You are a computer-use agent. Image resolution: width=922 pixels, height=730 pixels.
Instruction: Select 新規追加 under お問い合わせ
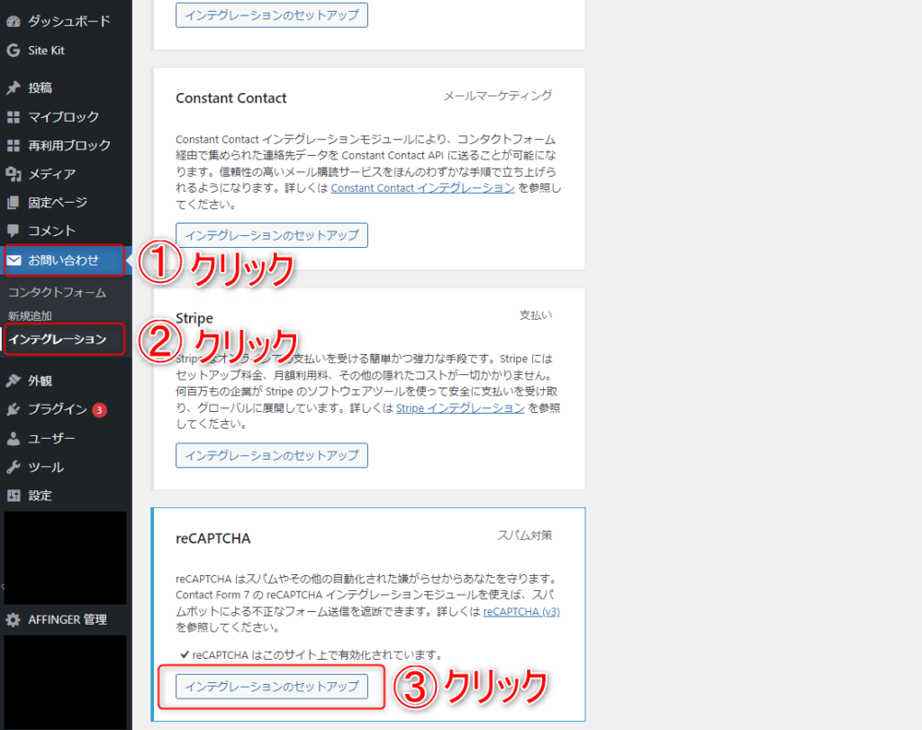30,315
